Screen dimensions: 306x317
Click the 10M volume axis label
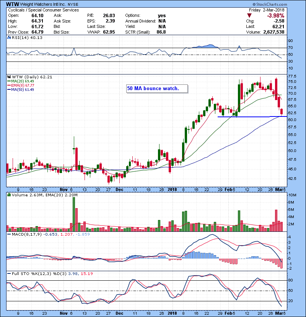point(292,195)
